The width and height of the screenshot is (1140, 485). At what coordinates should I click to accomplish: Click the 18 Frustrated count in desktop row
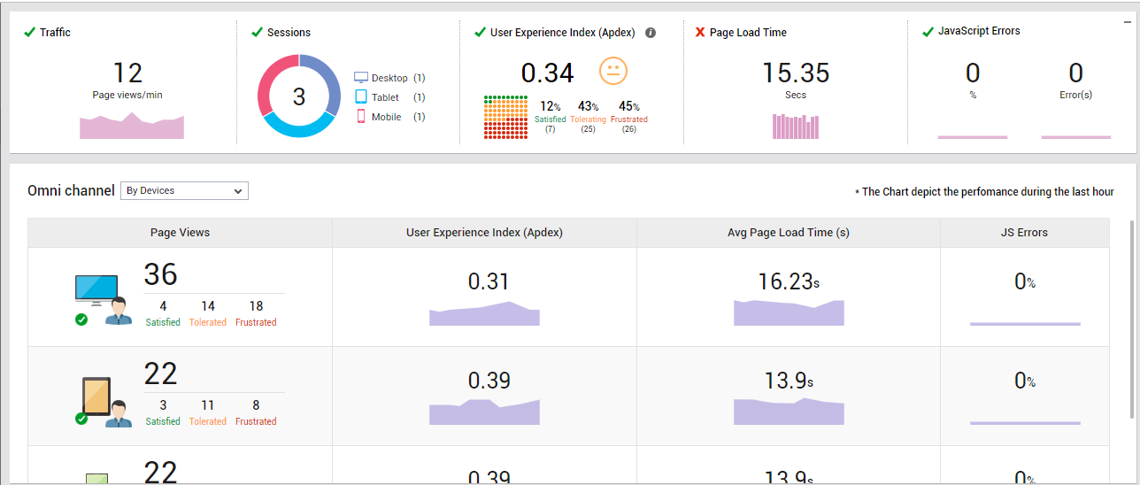pos(256,306)
